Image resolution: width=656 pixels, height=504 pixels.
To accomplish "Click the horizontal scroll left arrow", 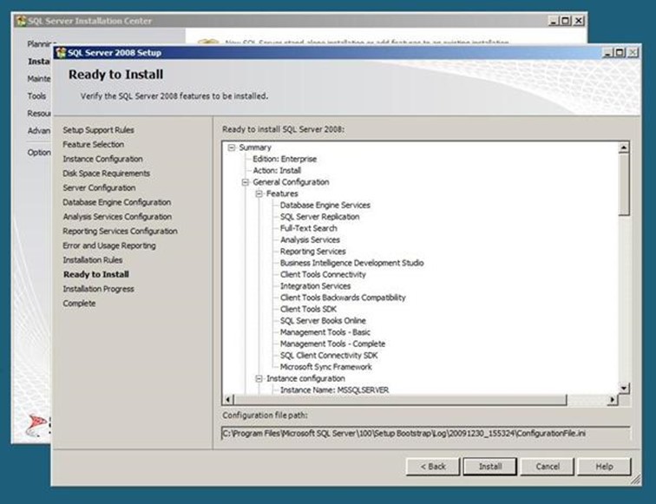I will pyautogui.click(x=227, y=400).
